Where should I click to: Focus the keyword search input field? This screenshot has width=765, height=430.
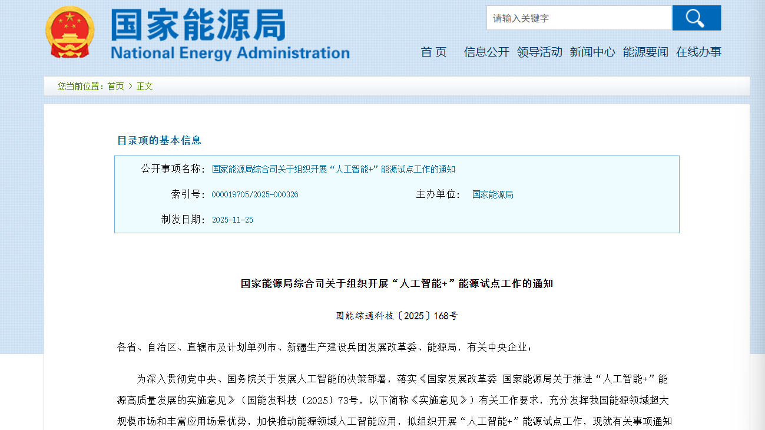(x=579, y=18)
